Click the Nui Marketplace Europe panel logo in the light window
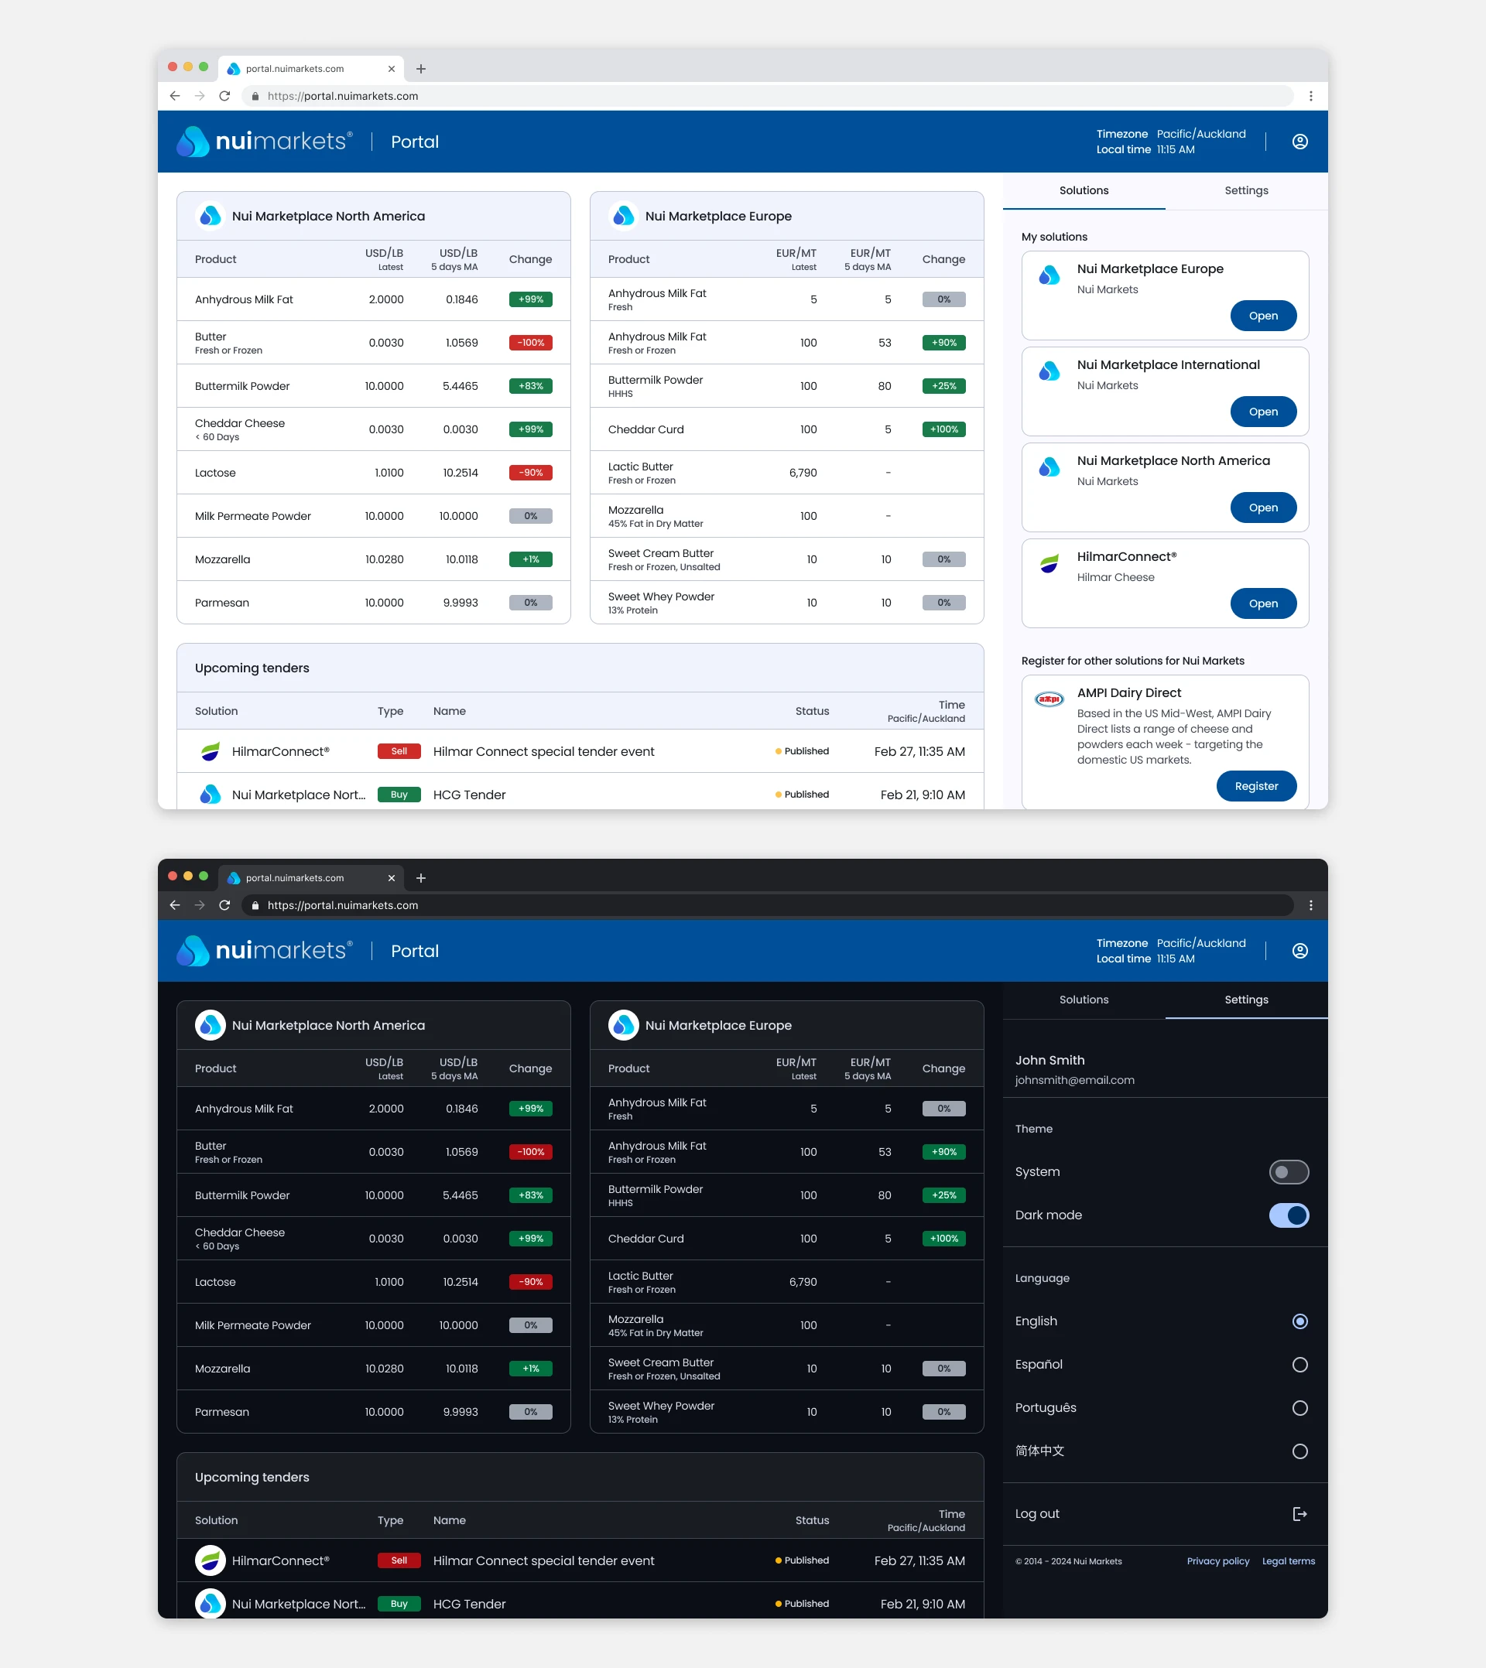This screenshot has width=1486, height=1668. 624,215
